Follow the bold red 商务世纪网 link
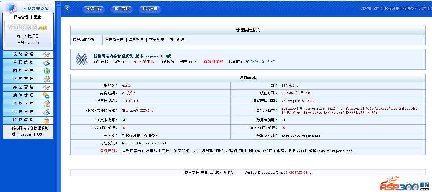 click(213, 62)
